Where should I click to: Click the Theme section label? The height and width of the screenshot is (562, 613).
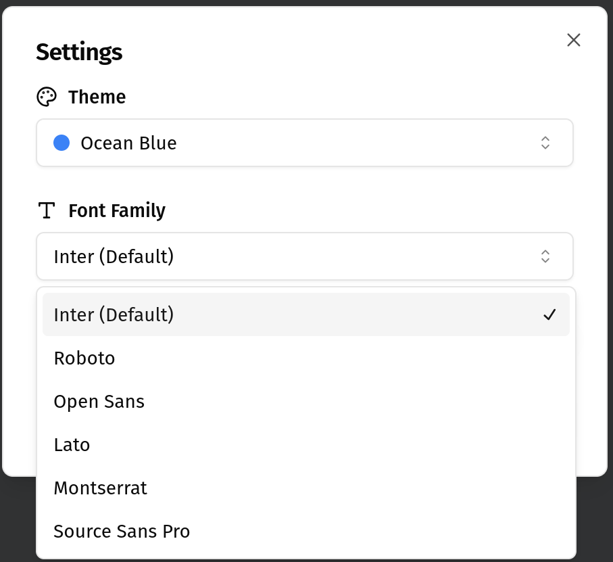[x=97, y=97]
